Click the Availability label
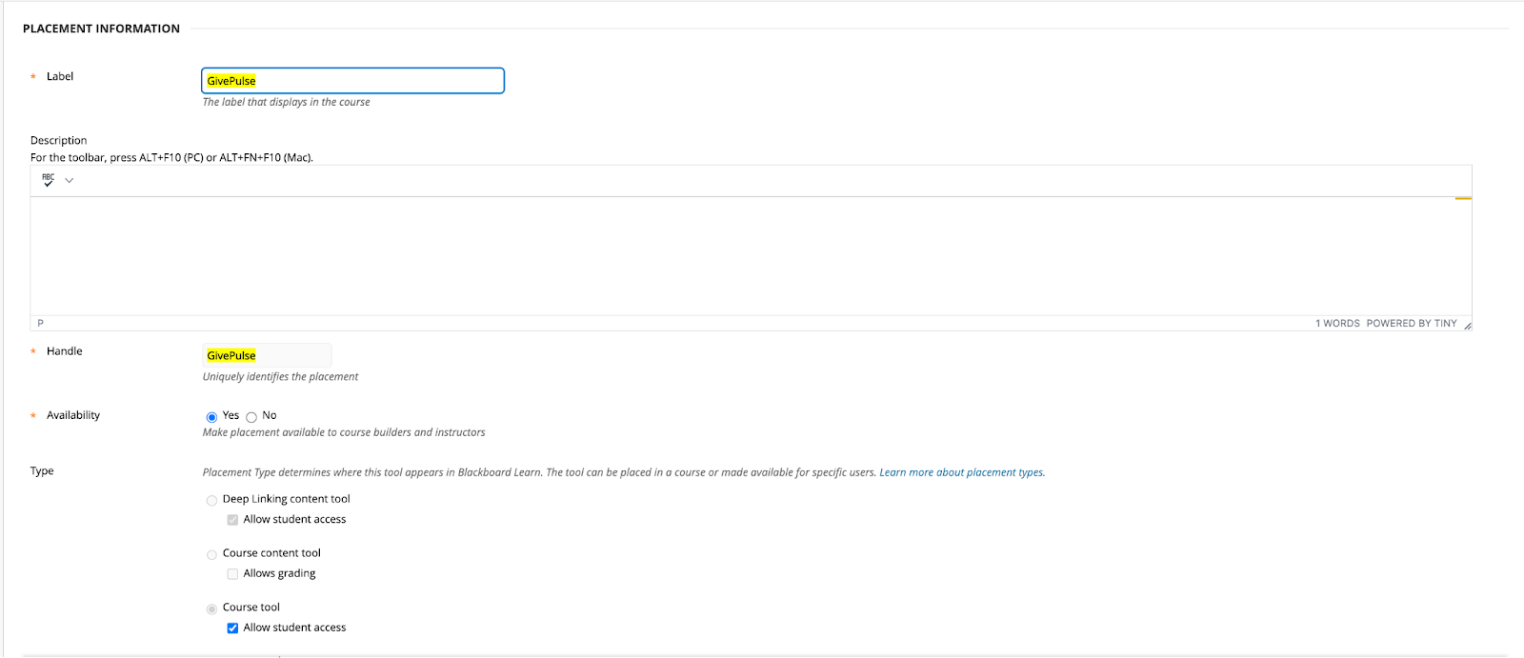 pos(73,415)
